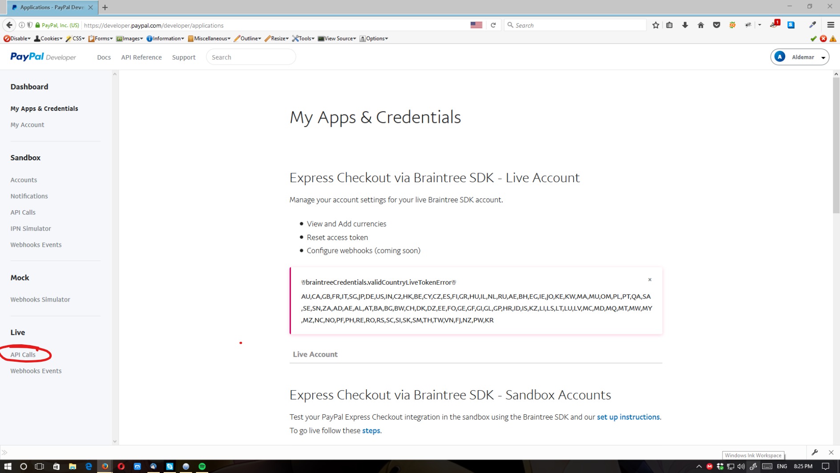
Task: Go to the browser home page icon
Action: 701,25
